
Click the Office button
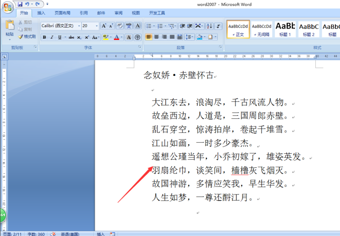[8, 7]
